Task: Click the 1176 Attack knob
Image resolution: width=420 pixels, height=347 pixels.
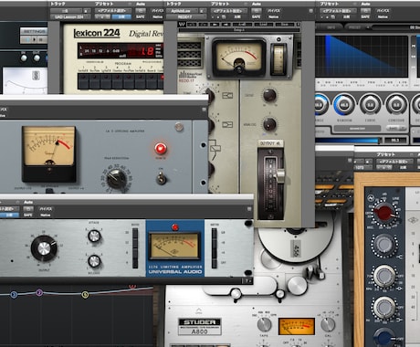Action: point(94,236)
